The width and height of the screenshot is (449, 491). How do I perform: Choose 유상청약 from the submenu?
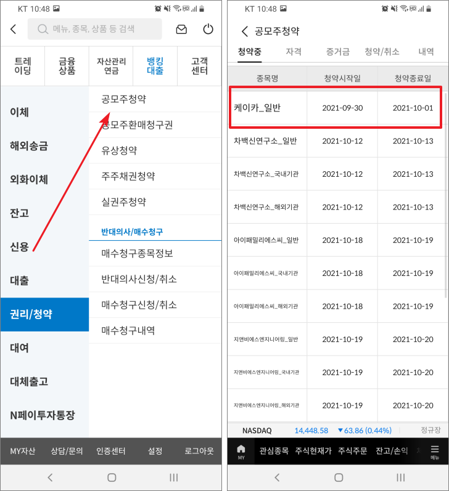(x=119, y=150)
